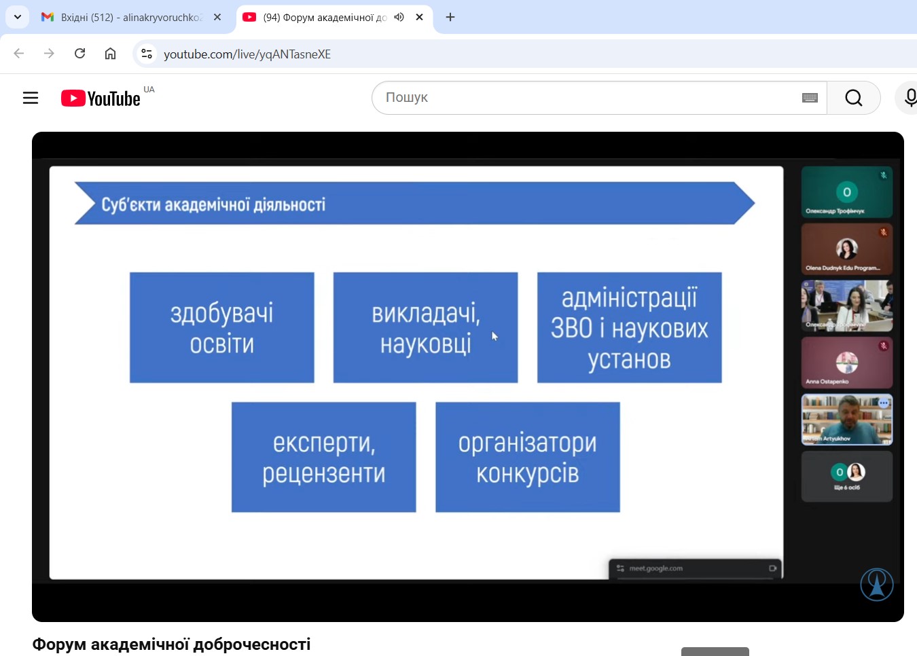
Task: Go back to the previous page
Action: (x=19, y=54)
